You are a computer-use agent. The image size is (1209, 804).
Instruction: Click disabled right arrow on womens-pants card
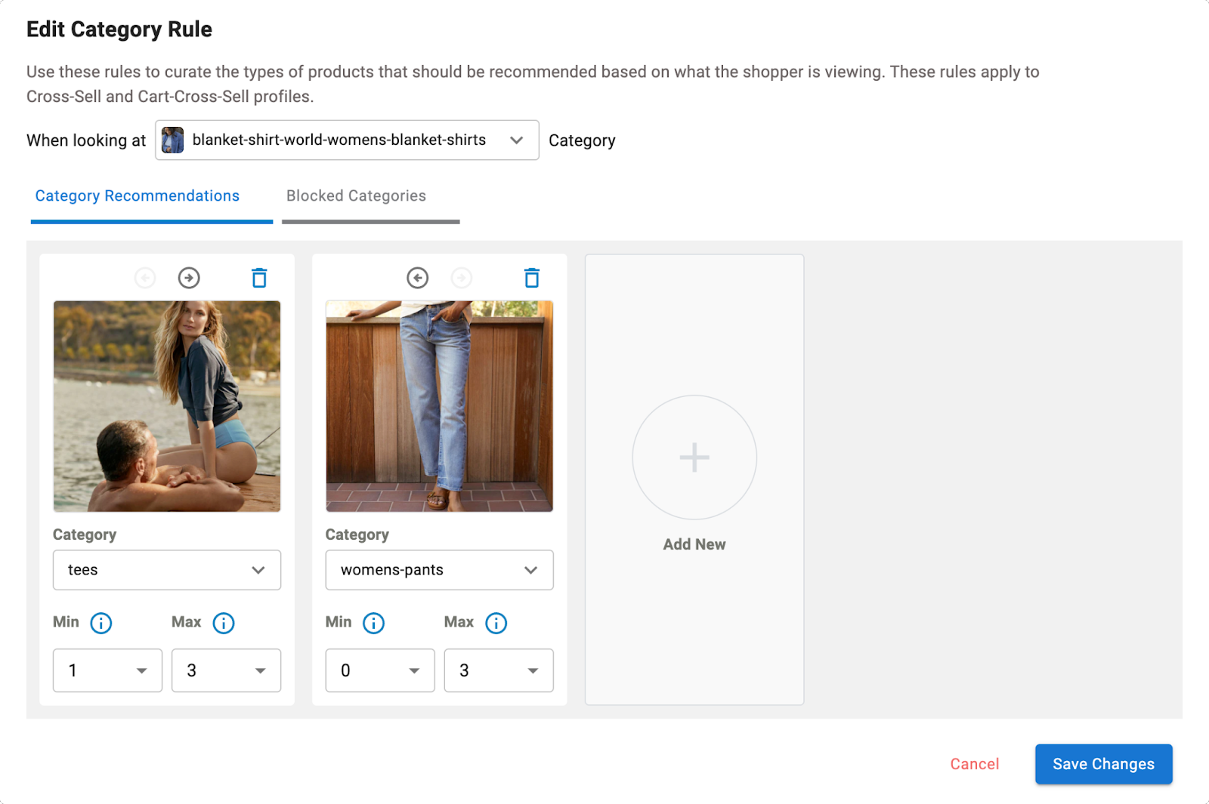(x=462, y=278)
